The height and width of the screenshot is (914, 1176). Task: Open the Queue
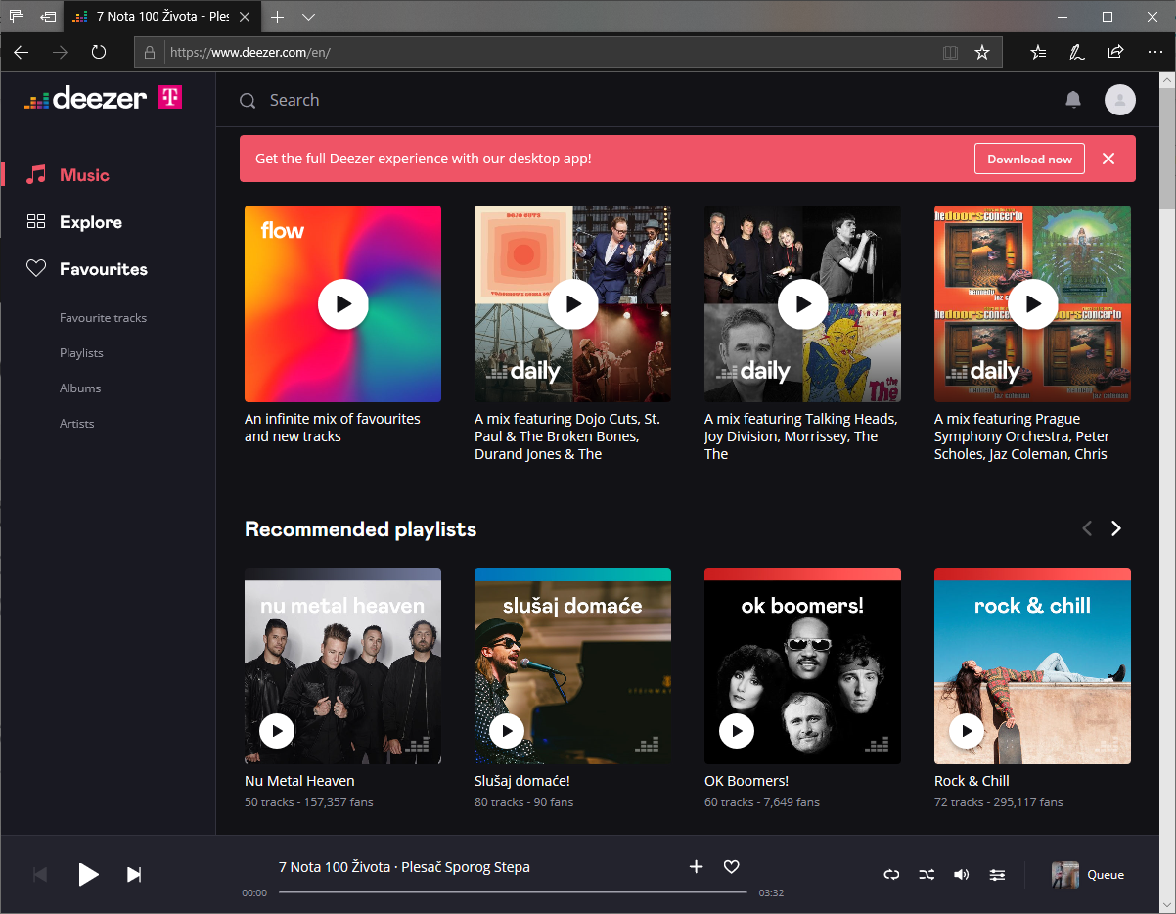click(x=1106, y=875)
